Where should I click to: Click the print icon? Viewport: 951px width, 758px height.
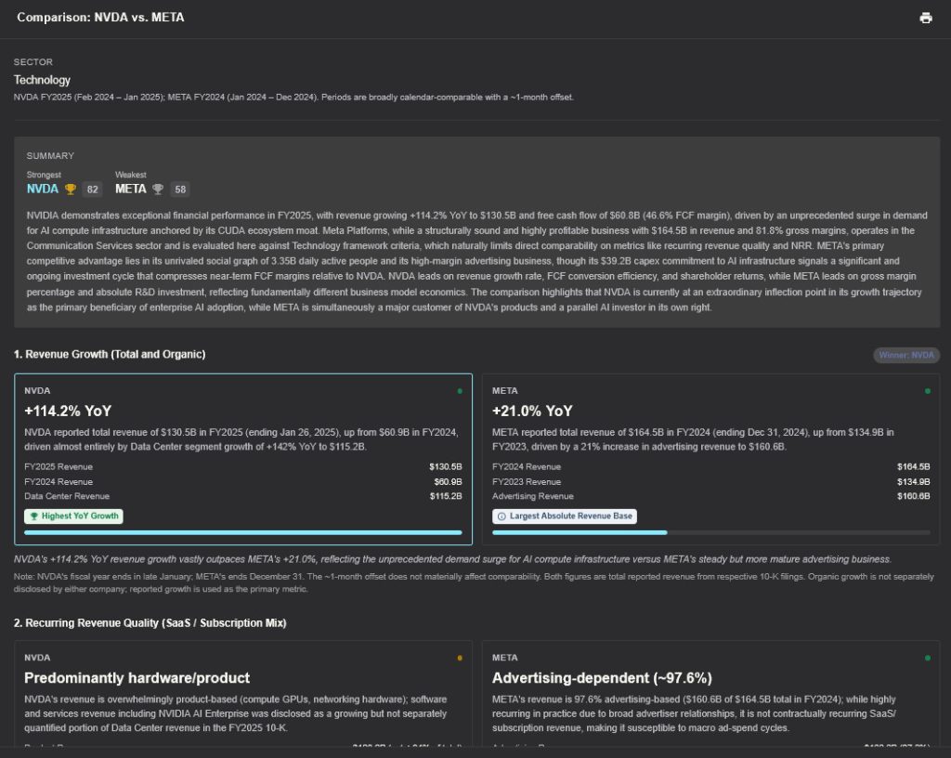[926, 18]
